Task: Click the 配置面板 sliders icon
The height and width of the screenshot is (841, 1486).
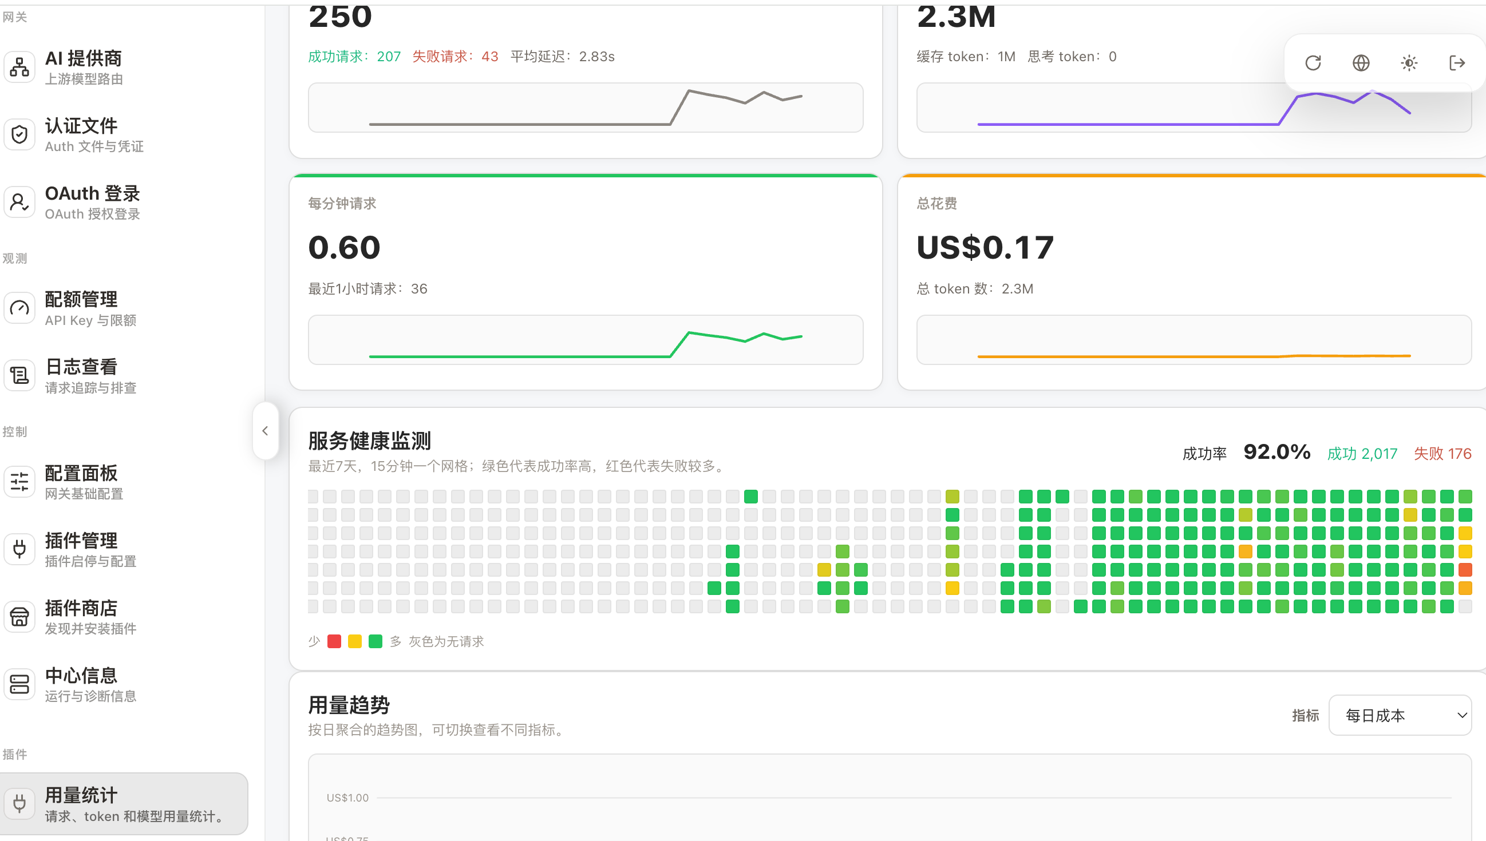Action: (x=19, y=482)
